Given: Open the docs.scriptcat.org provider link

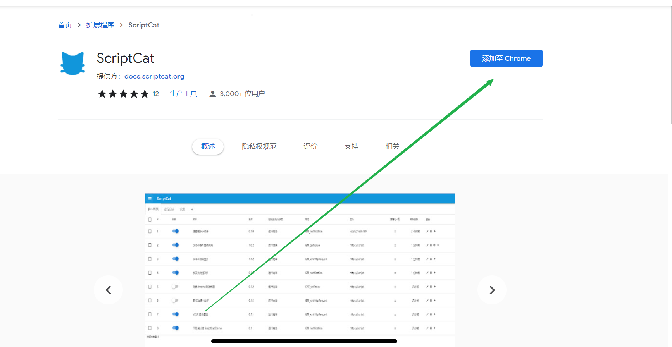Looking at the screenshot, I should pyautogui.click(x=154, y=76).
